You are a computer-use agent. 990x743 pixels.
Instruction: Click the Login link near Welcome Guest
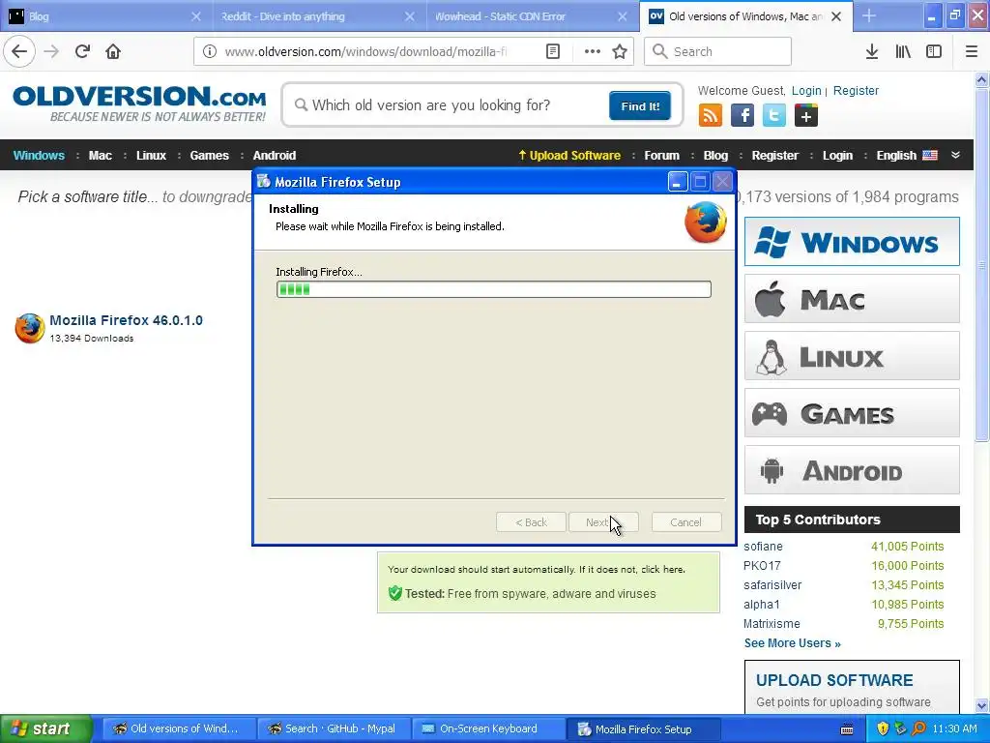(x=806, y=90)
